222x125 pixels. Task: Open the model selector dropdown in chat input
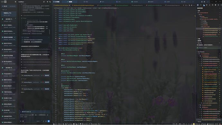[x=39, y=121]
